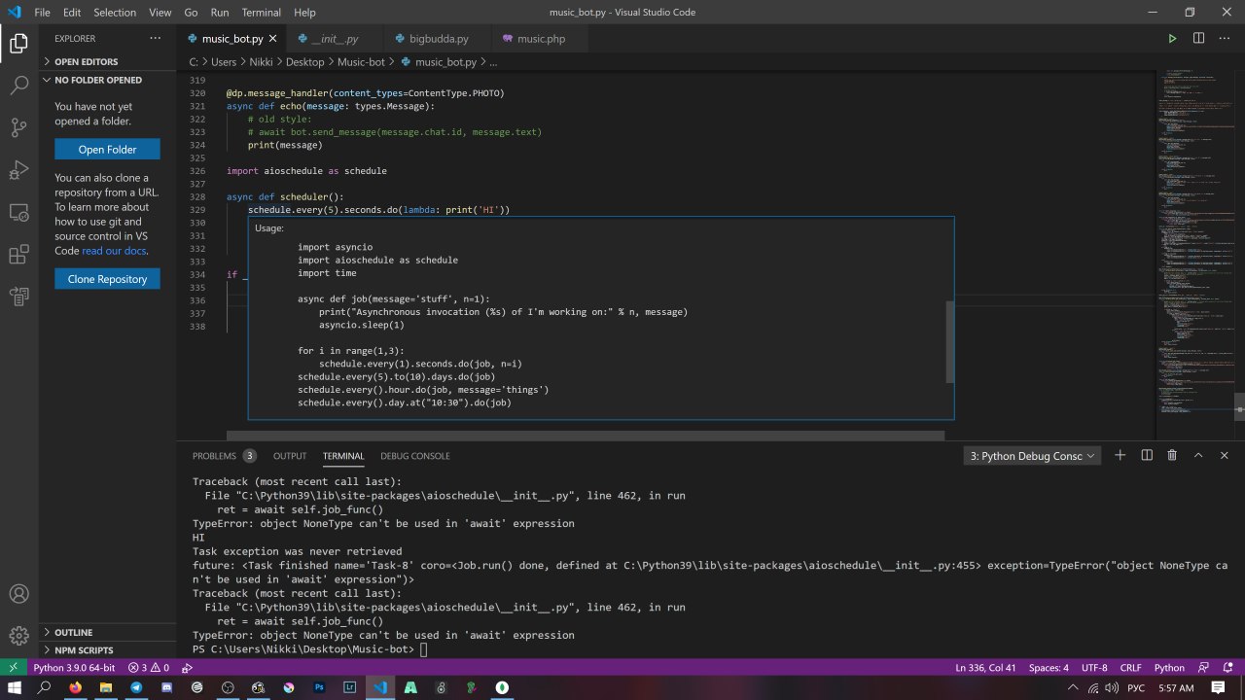Screen dimensions: 1245x700
Task: Open the Edit menu
Action: tap(72, 13)
